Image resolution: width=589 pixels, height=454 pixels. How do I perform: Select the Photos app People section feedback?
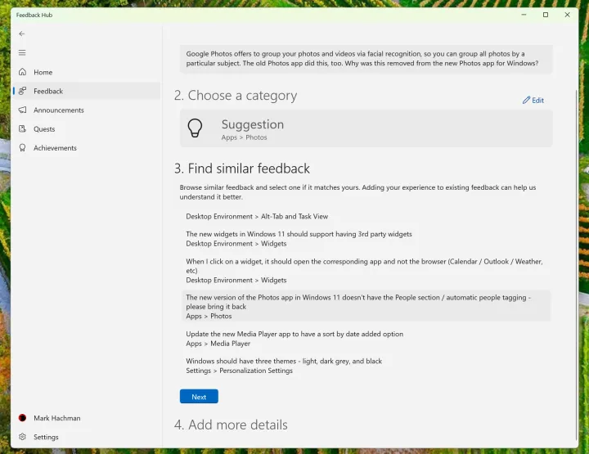tap(365, 306)
